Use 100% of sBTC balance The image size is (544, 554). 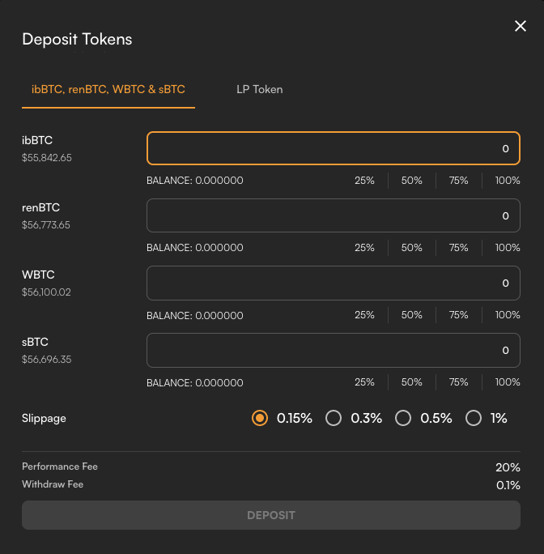(x=508, y=382)
